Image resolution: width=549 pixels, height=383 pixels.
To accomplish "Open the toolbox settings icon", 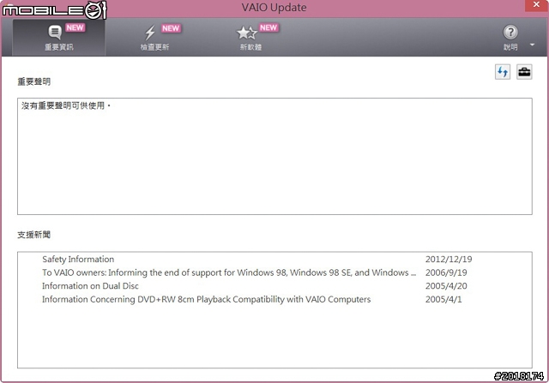I will (524, 72).
